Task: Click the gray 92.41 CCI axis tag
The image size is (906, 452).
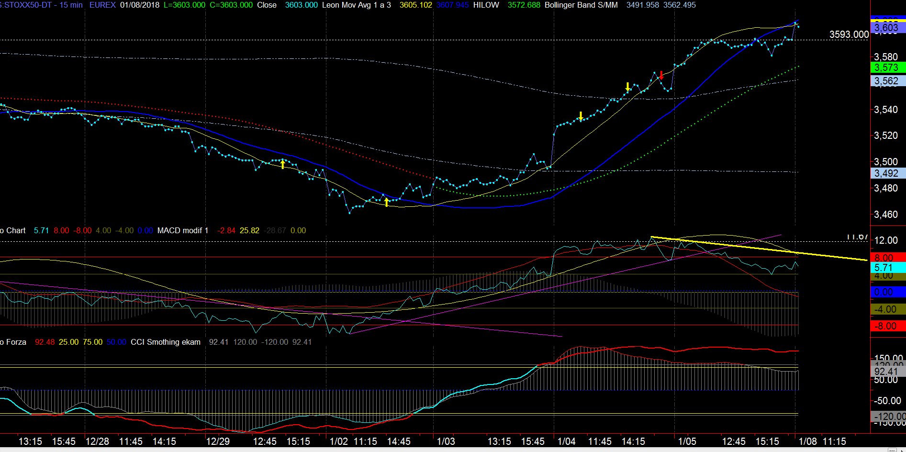Action: click(x=888, y=372)
